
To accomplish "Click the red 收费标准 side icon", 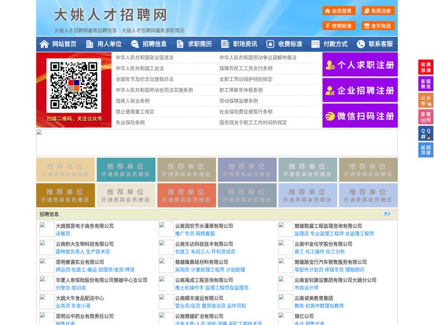I will pyautogui.click(x=426, y=67).
